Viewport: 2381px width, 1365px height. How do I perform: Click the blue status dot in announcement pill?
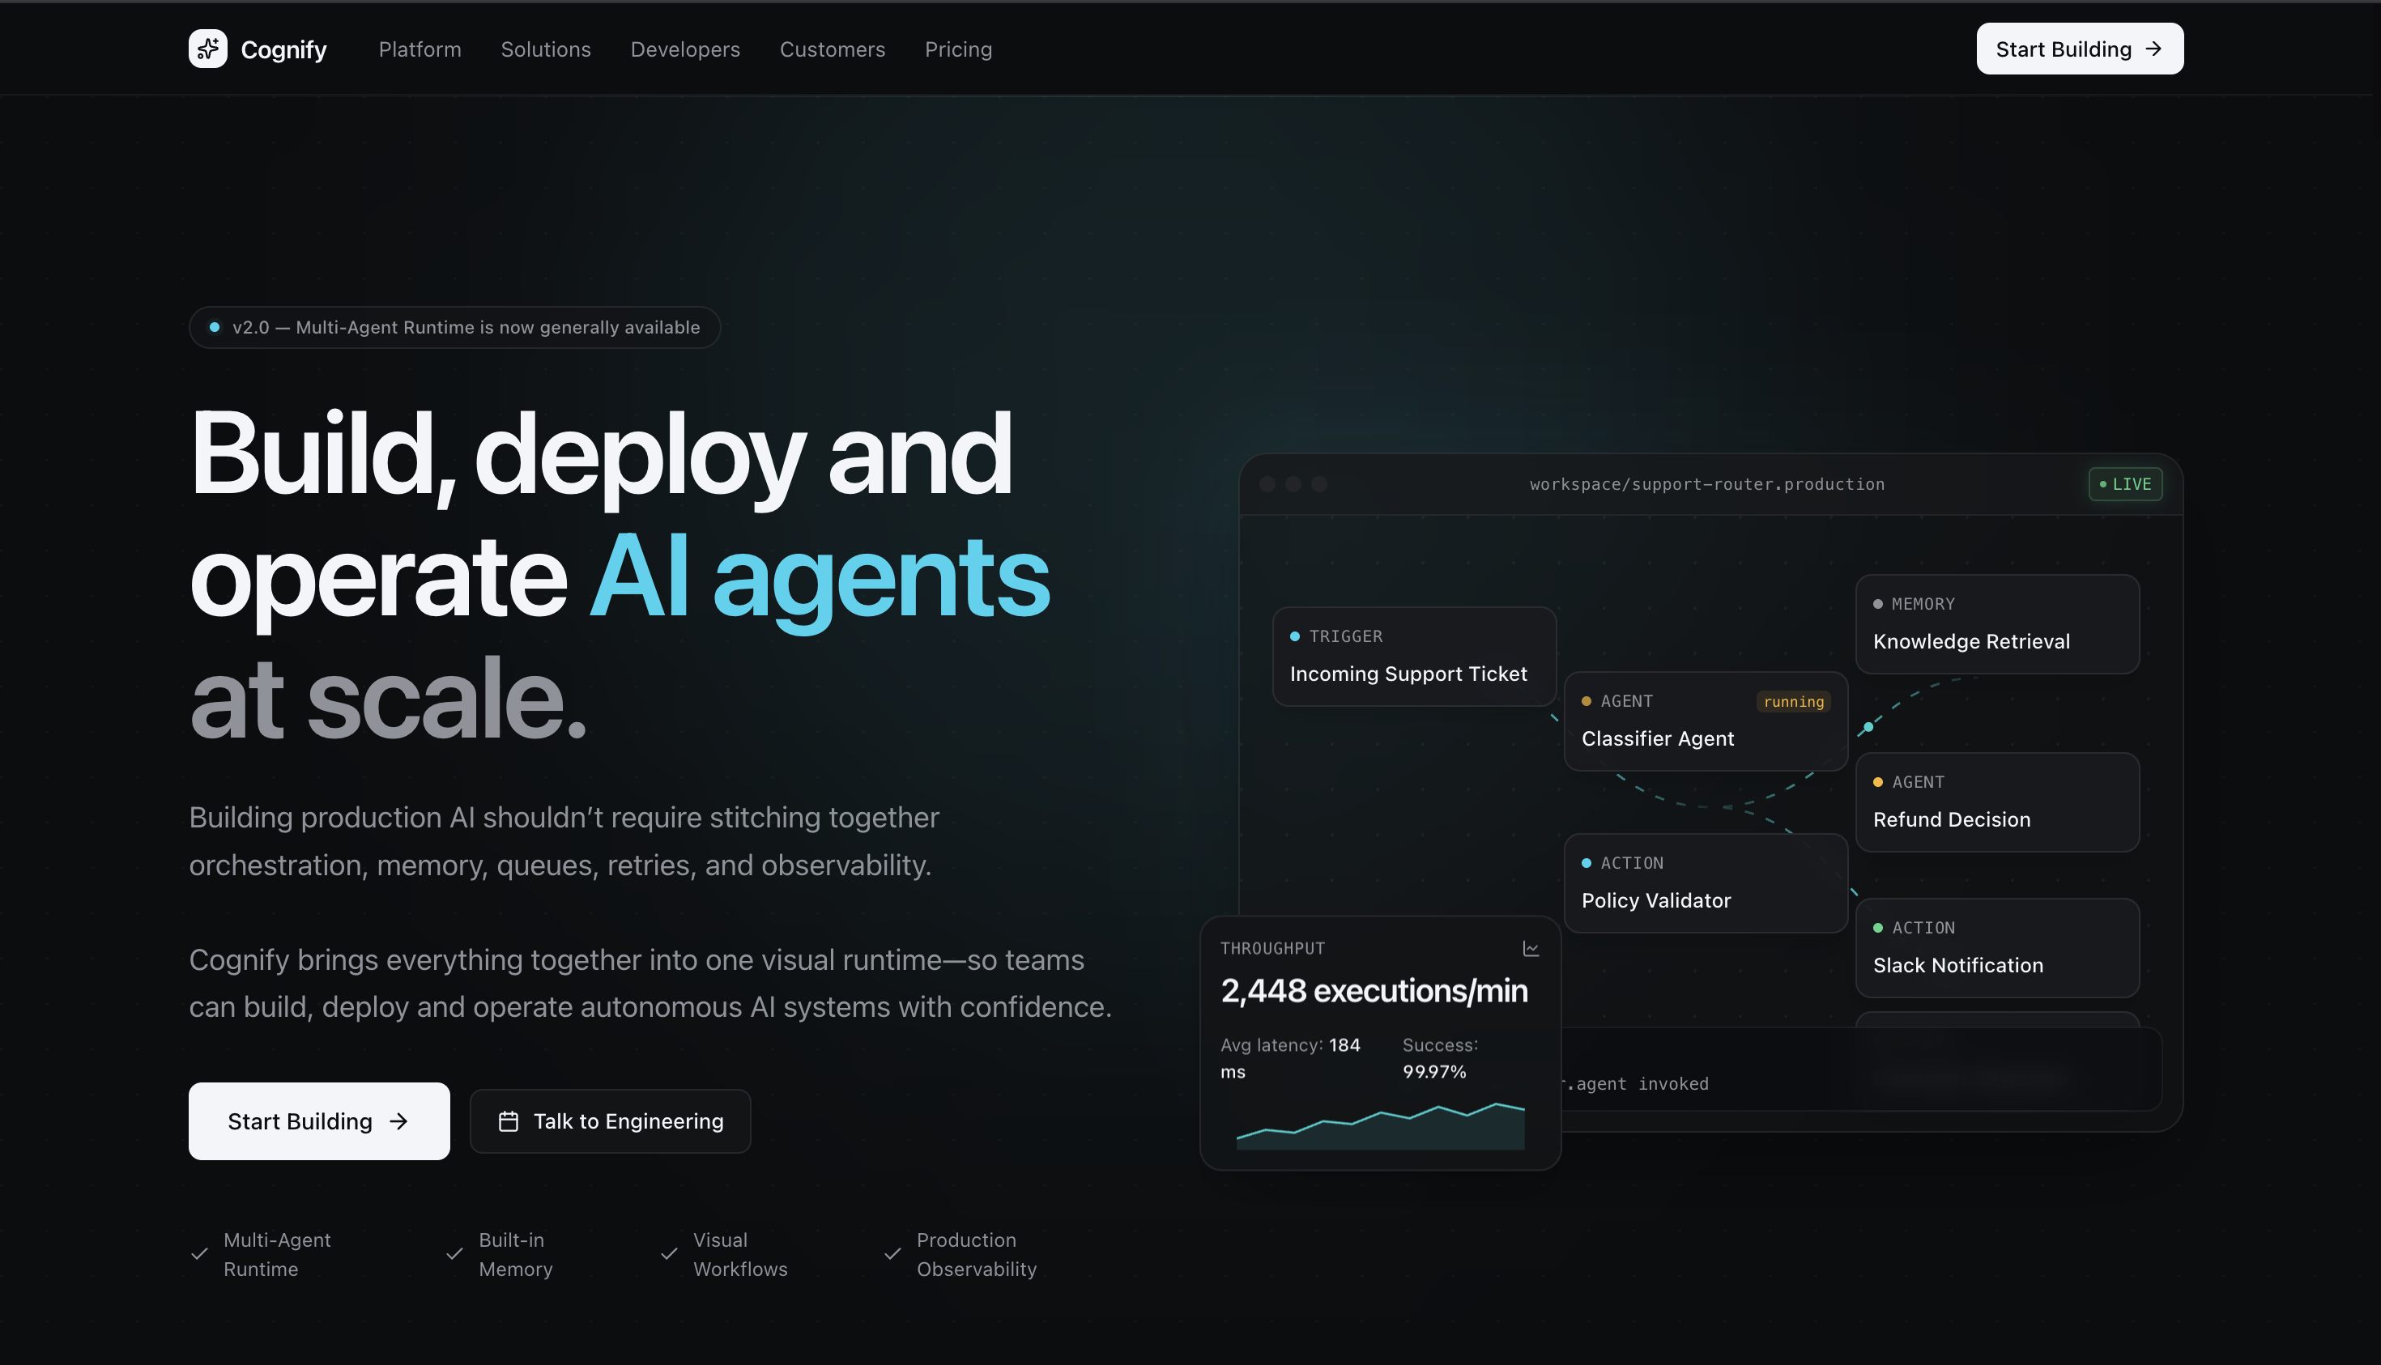pyautogui.click(x=214, y=327)
